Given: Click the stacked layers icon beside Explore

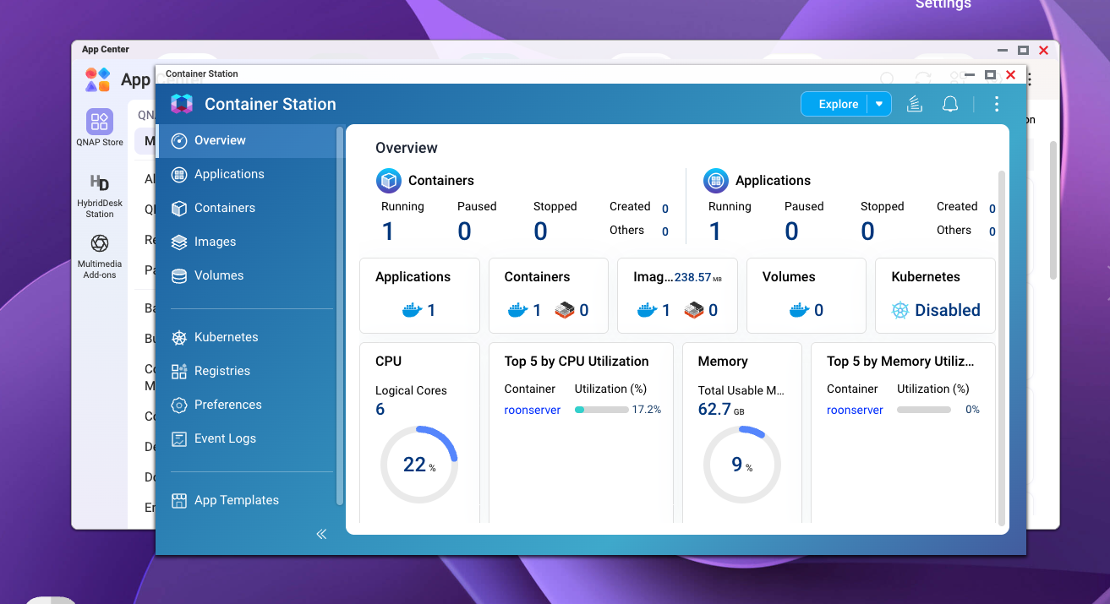Looking at the screenshot, I should pos(914,104).
